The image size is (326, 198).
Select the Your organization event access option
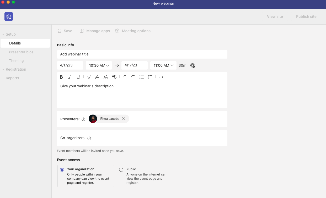(x=62, y=169)
